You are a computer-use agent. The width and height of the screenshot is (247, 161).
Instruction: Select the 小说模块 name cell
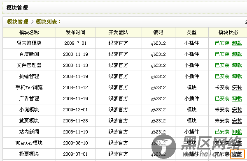(29, 110)
